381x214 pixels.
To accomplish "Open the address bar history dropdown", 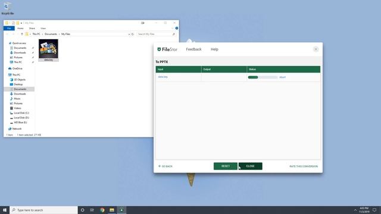I will (x=129, y=34).
